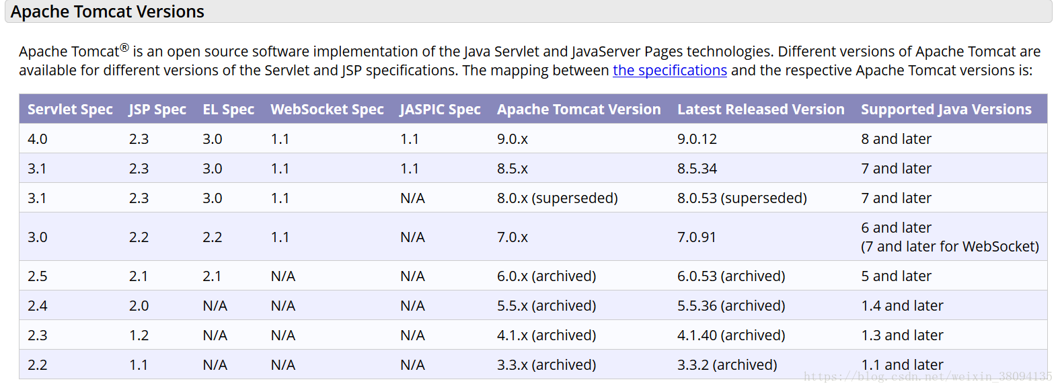
Task: Click the 7 and later for WebSocket note
Action: (x=950, y=247)
